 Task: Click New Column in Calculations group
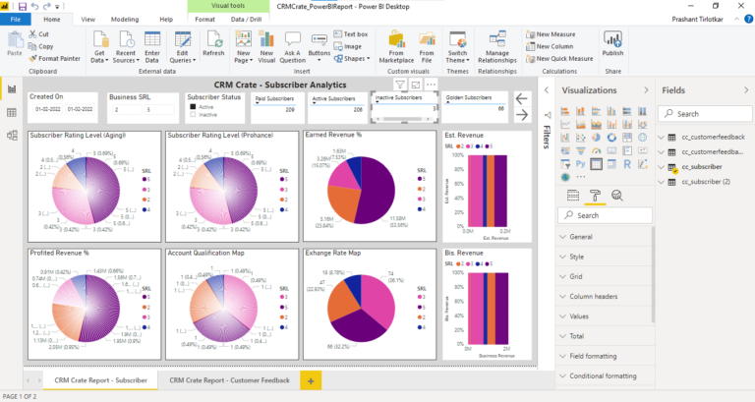coord(550,46)
